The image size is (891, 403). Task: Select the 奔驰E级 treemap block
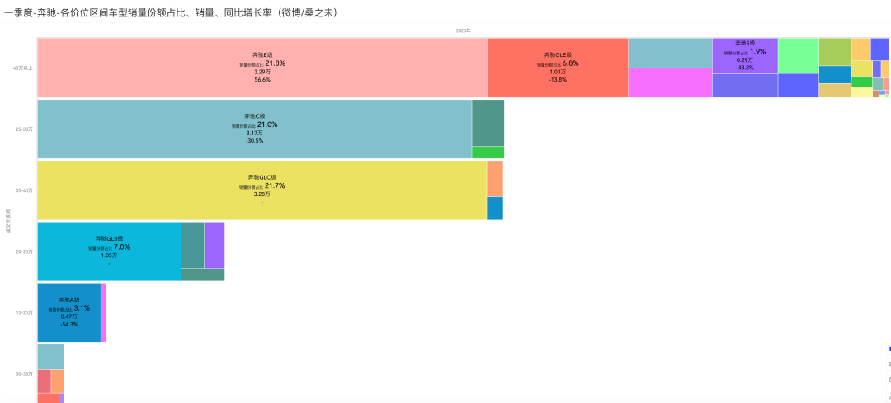coord(262,68)
